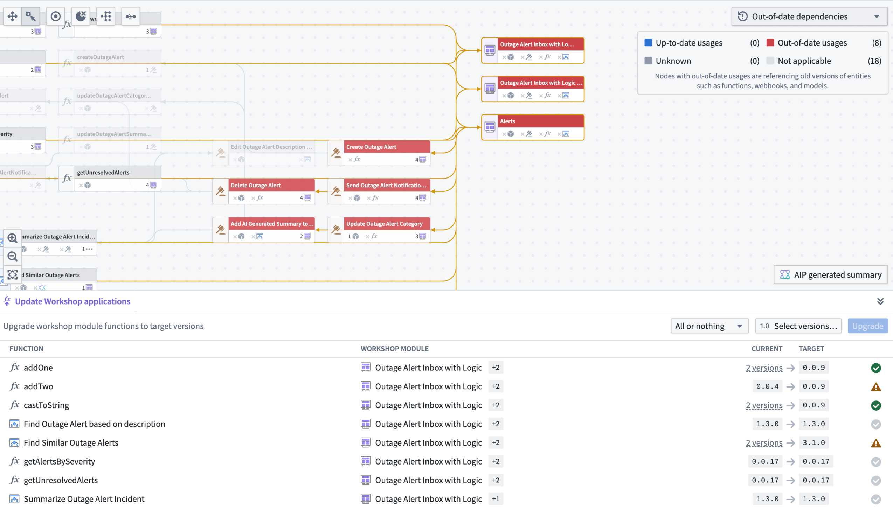Collapse the bottom panel with double chevron
Screen dimensions: 893x516
click(880, 301)
